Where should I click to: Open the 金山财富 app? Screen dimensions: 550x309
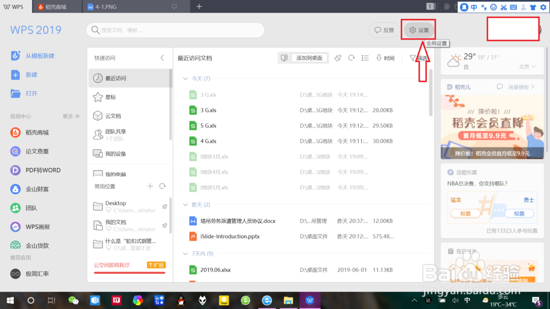click(x=30, y=189)
